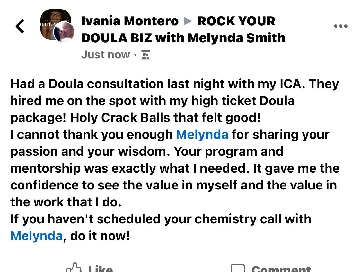Go back using the left chevron

pyautogui.click(x=20, y=26)
